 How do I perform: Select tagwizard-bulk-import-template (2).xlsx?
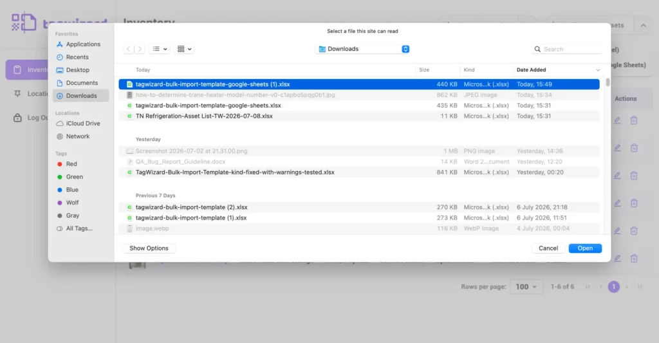click(x=359, y=207)
